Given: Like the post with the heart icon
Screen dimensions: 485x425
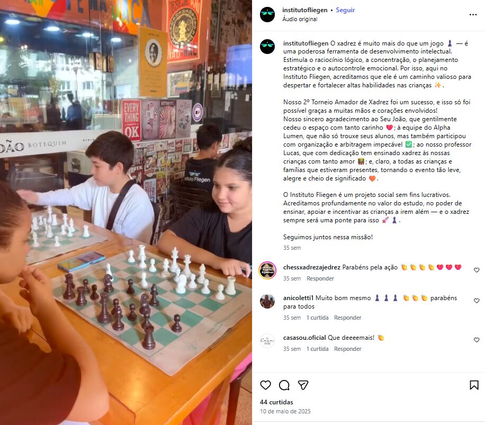Looking at the screenshot, I should [x=265, y=385].
